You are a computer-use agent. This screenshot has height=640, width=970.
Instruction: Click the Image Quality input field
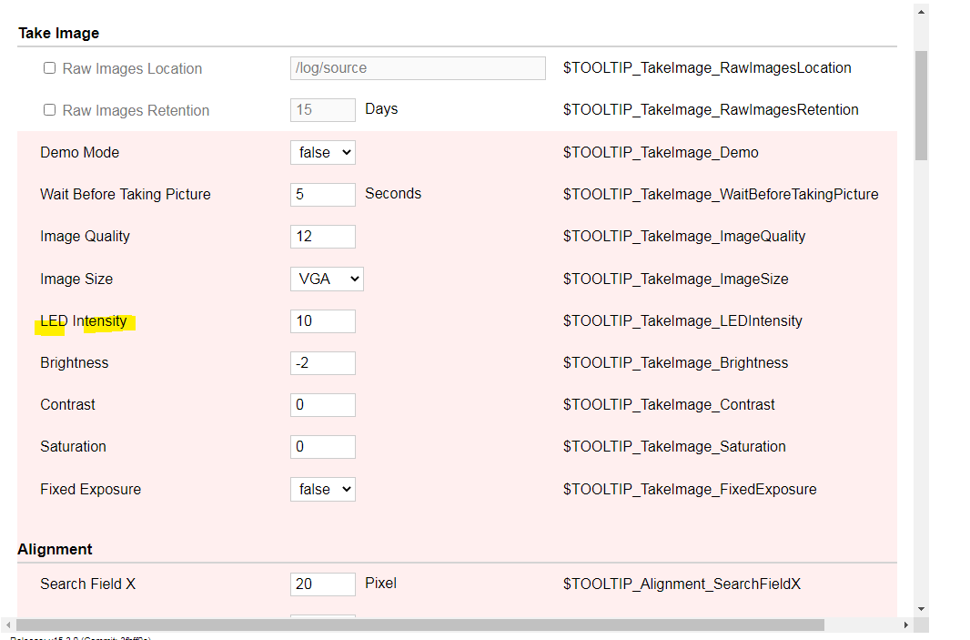pos(322,236)
